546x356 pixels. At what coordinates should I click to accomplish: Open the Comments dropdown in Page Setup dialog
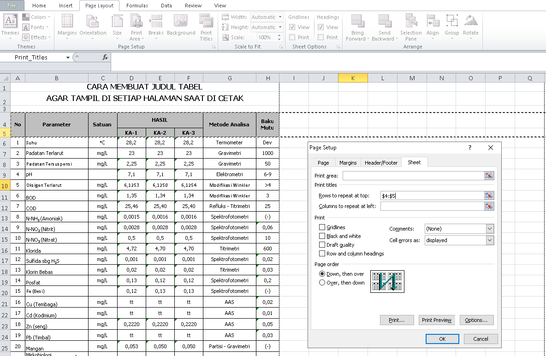click(491, 228)
